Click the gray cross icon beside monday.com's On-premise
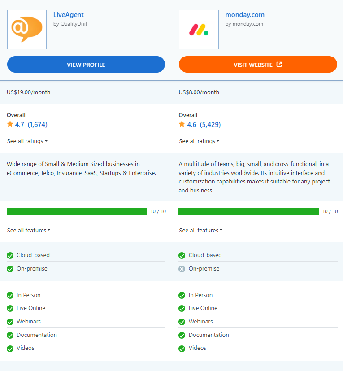This screenshot has width=343, height=371. [x=182, y=268]
